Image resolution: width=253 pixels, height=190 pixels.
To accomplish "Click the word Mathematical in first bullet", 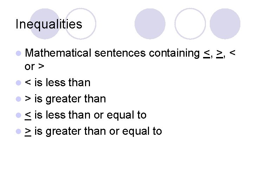I will (58, 53).
